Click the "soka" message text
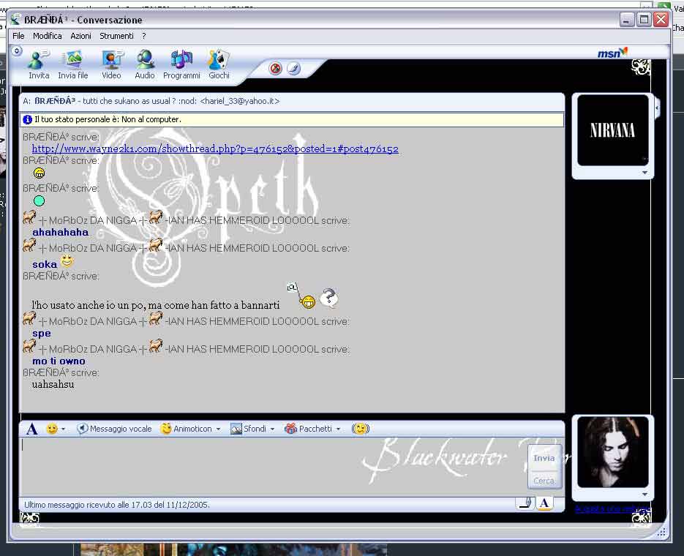Image resolution: width=684 pixels, height=556 pixels. coord(45,264)
